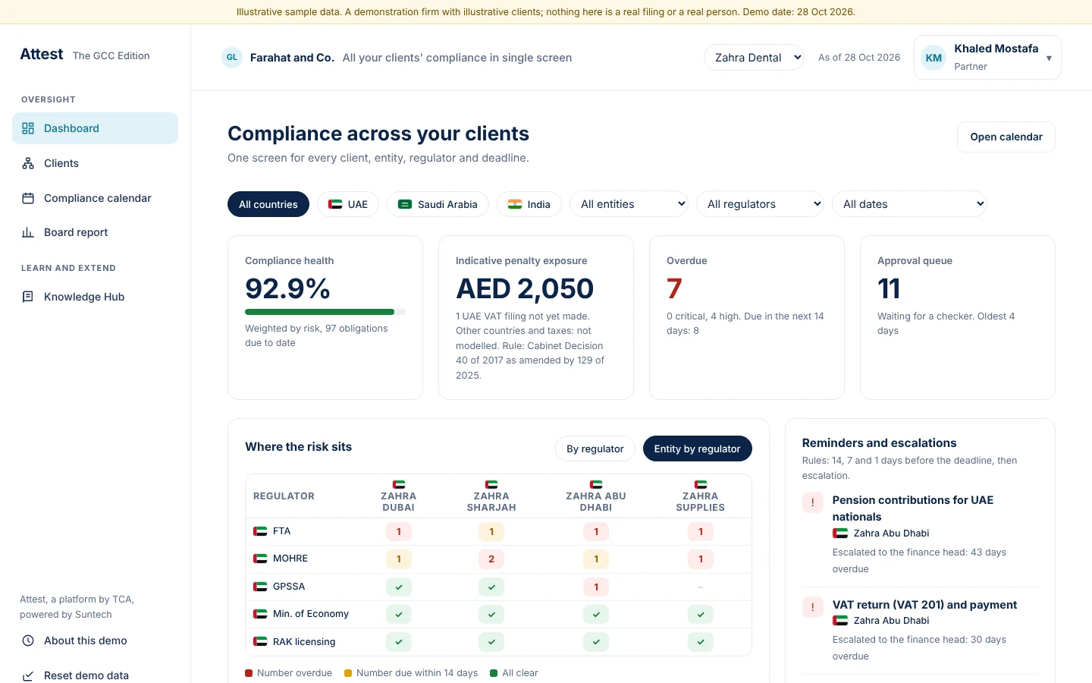
Task: Click the flag in the MOHRE row
Action: [260, 559]
